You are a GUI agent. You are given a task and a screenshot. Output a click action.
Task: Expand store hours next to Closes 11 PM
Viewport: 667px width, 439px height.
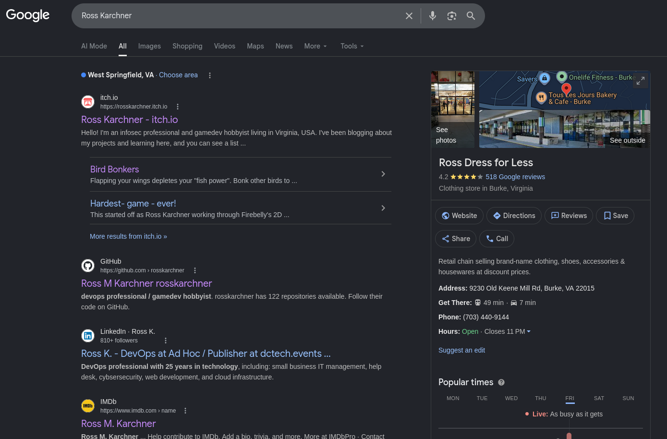click(529, 331)
